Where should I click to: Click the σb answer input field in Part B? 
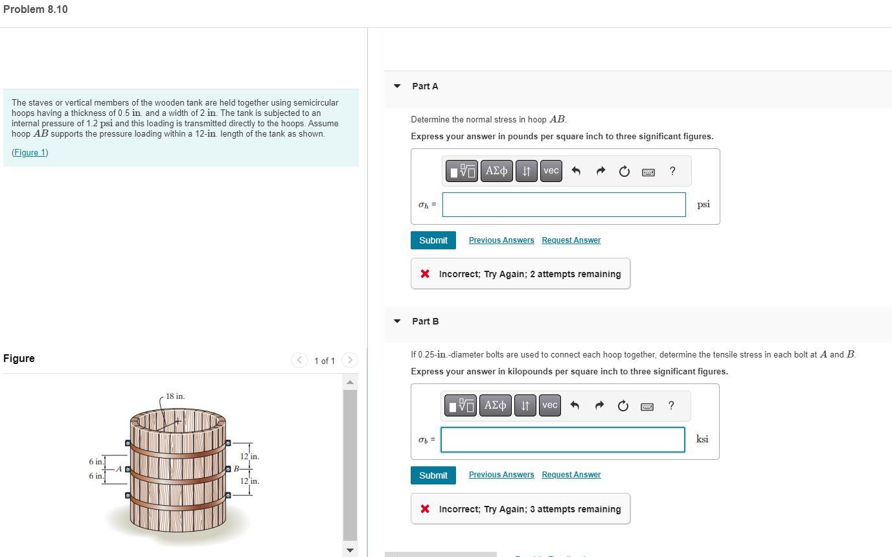coord(562,439)
